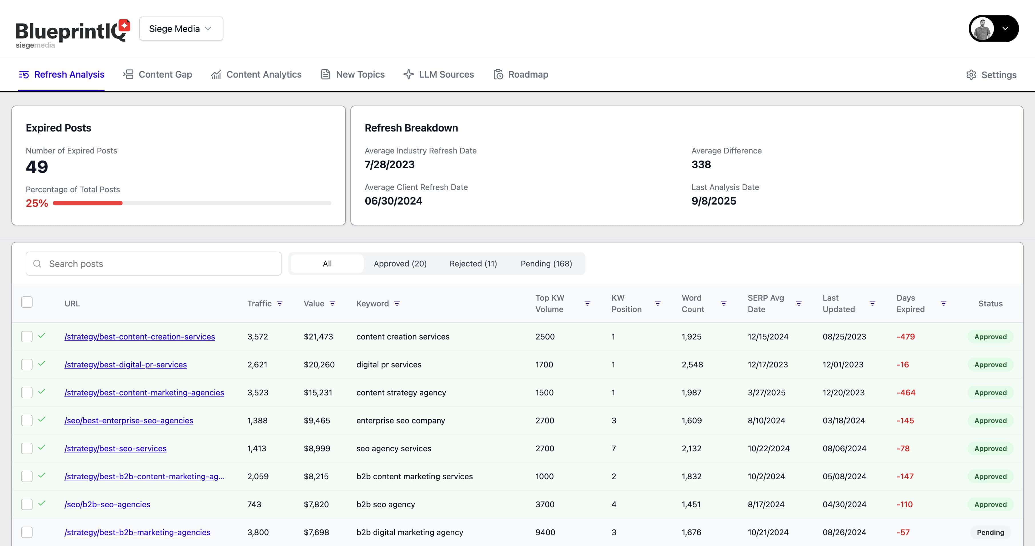Click green checkmark on best-content-creation-services row
Image resolution: width=1035 pixels, height=546 pixels.
pos(42,335)
